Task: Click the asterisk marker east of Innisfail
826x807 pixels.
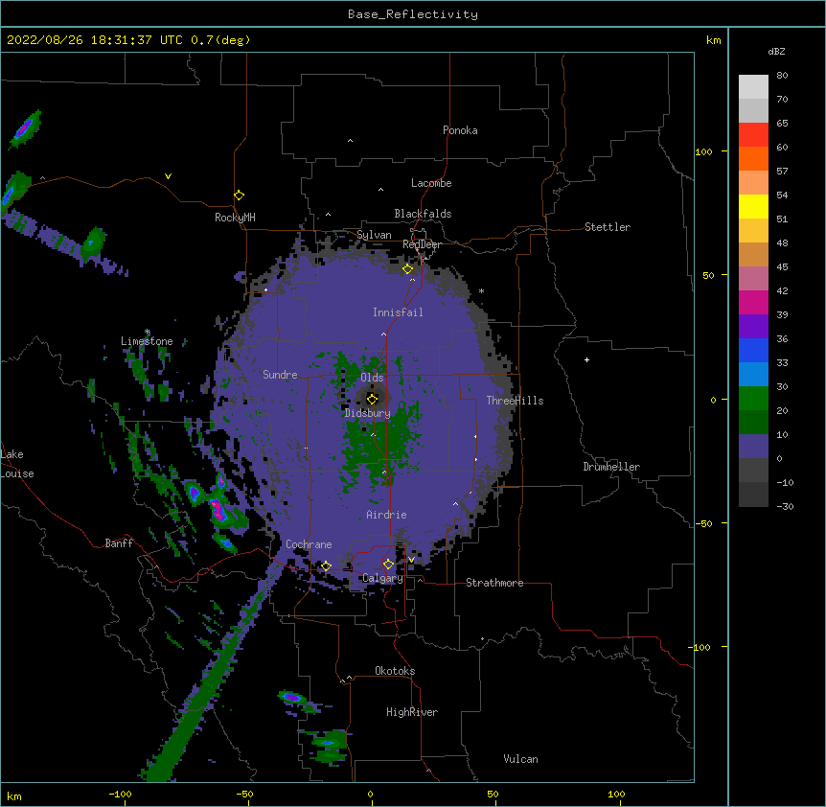Action: 481,290
